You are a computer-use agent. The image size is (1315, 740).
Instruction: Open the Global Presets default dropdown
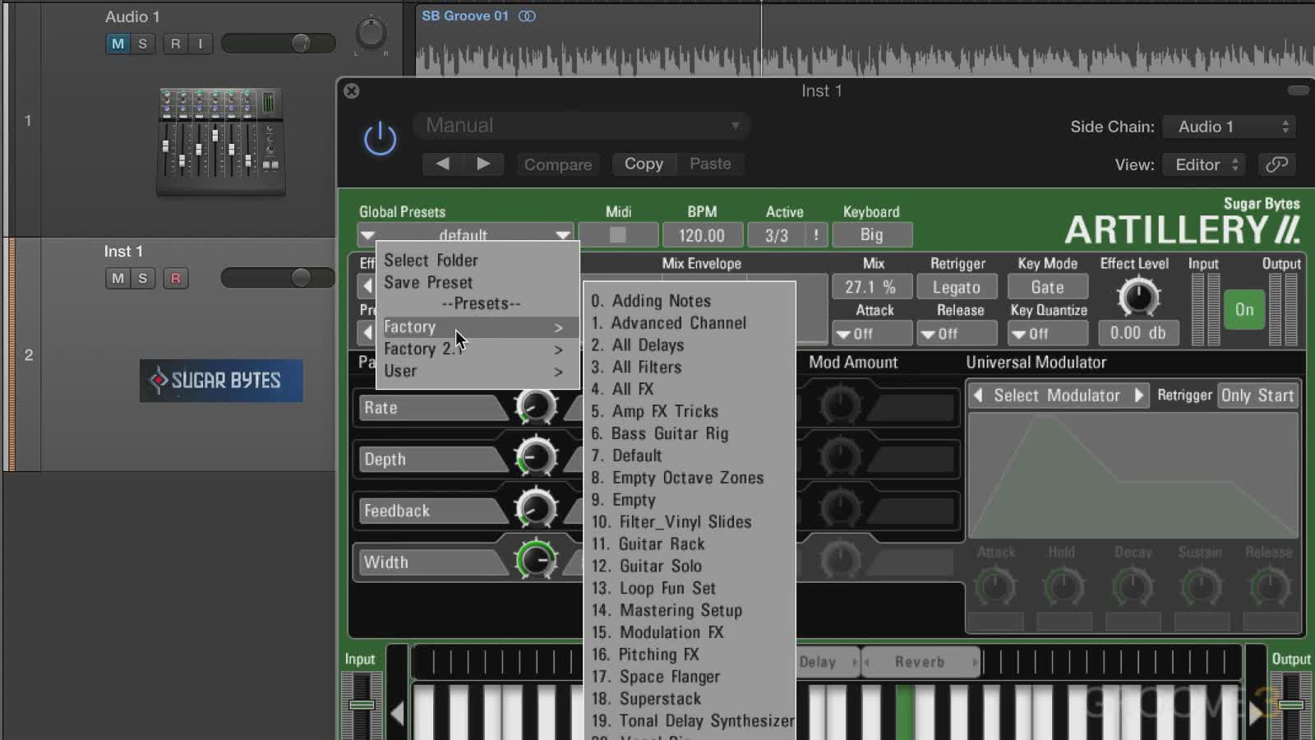465,235
